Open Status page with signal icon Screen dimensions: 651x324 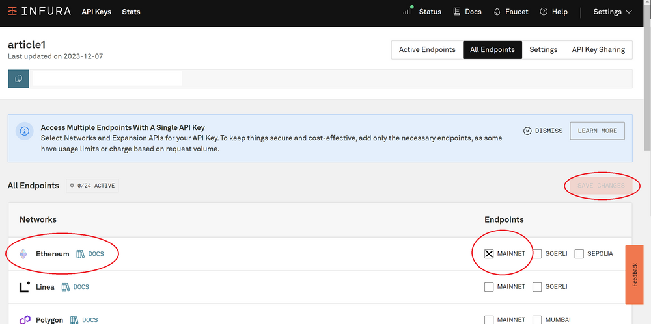422,12
